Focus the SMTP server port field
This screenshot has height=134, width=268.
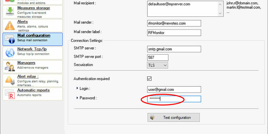(x=157, y=57)
